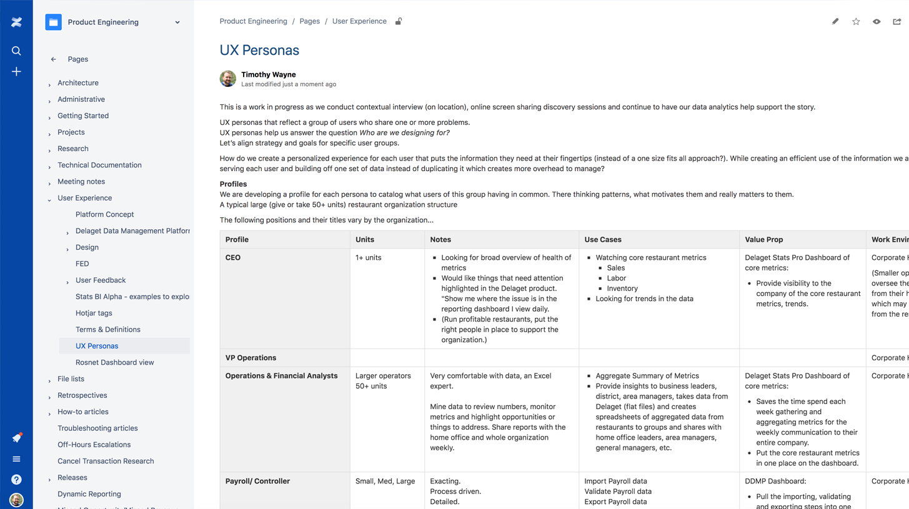This screenshot has height=509, width=909.
Task: Click the Confluence logo icon
Action: 16,22
